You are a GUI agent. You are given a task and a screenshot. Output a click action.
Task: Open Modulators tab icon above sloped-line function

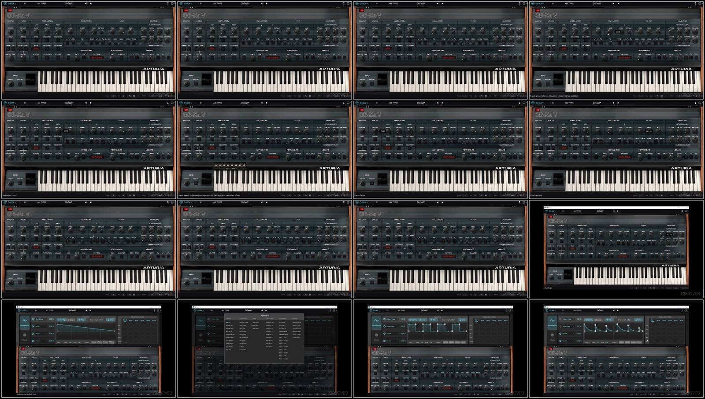[25, 322]
